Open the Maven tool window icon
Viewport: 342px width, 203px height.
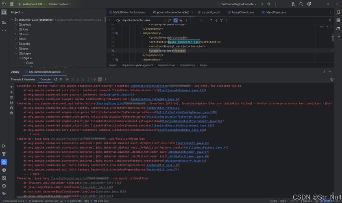tap(338, 28)
